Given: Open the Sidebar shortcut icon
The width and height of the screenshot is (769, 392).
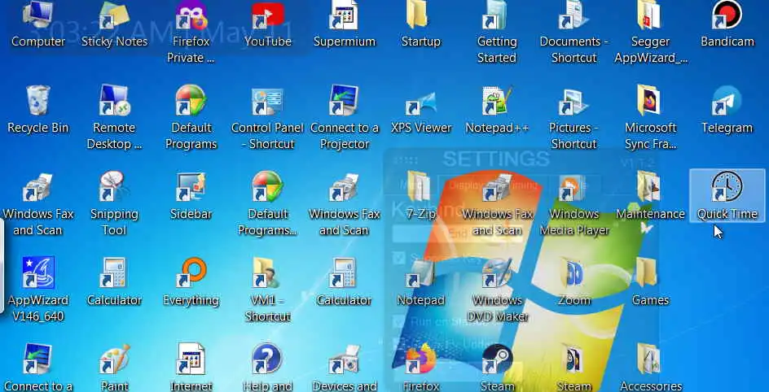Looking at the screenshot, I should 191,187.
